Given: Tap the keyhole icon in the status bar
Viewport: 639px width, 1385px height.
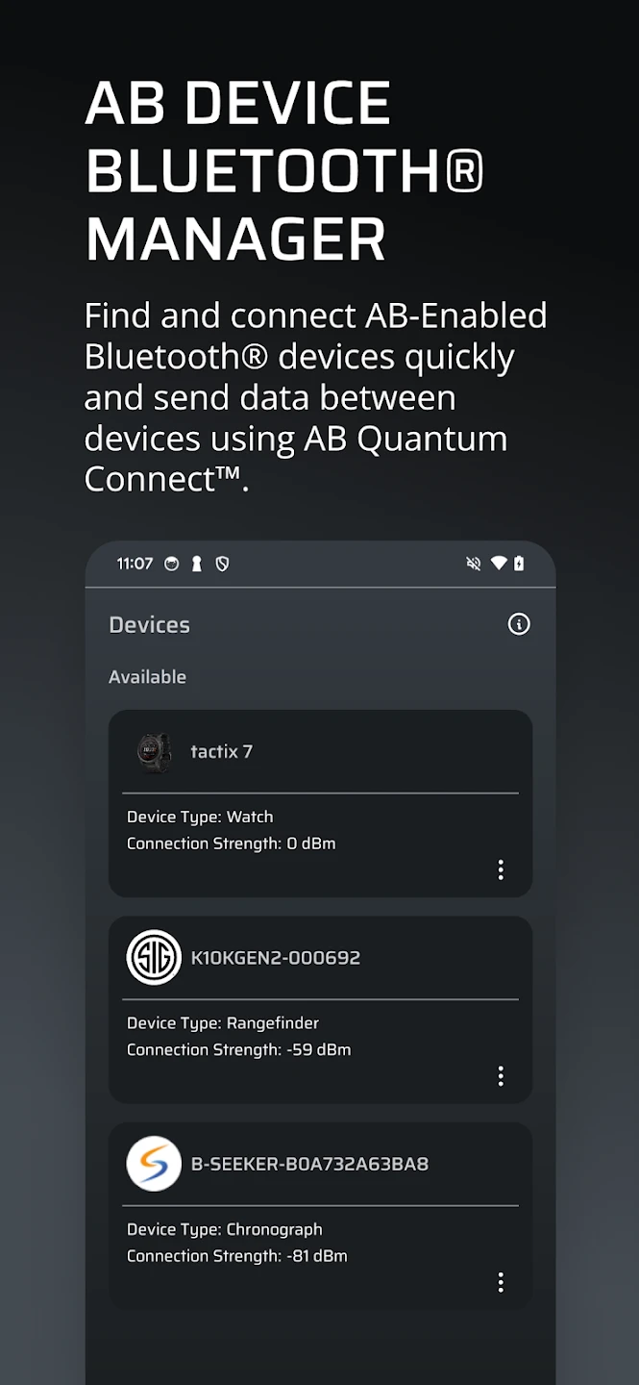Looking at the screenshot, I should [197, 564].
